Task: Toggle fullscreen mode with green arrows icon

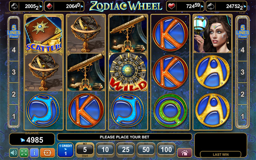Action: (x=24, y=153)
